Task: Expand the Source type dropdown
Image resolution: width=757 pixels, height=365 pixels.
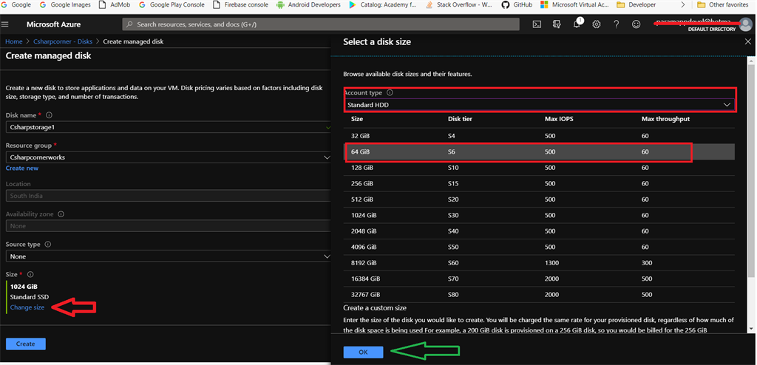Action: [168, 256]
